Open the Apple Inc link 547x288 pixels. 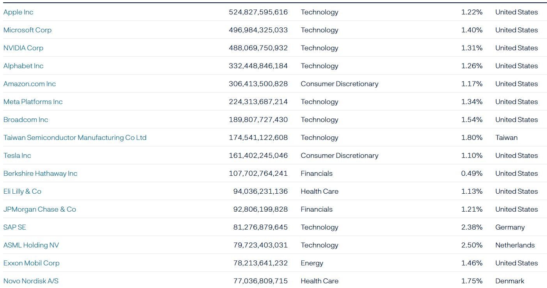(x=18, y=12)
